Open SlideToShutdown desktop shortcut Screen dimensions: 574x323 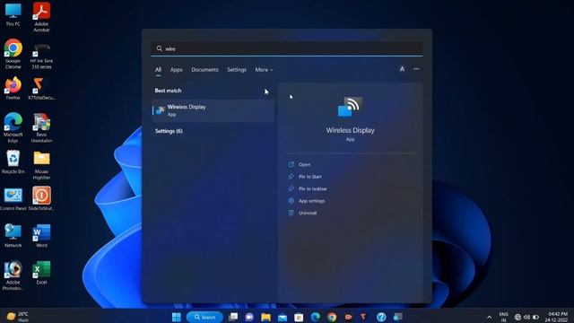click(x=41, y=198)
